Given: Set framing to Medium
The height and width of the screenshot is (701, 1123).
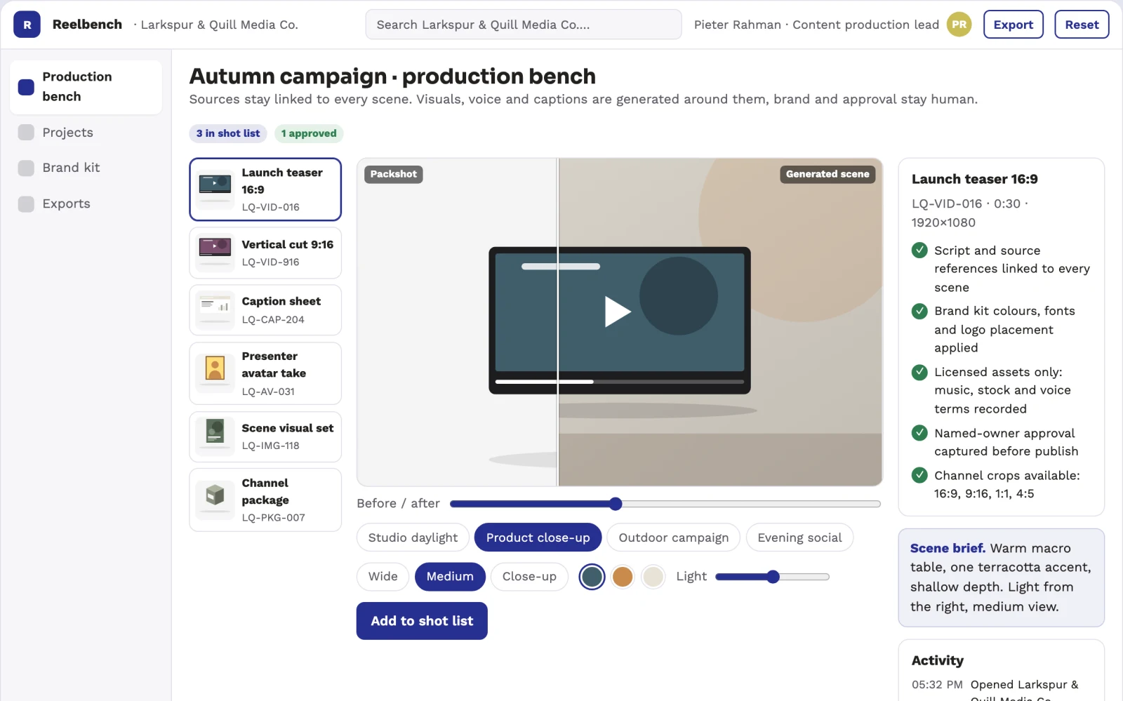Looking at the screenshot, I should 450,577.
